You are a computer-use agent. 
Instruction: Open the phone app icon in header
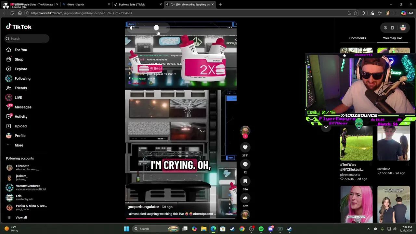pos(392,28)
